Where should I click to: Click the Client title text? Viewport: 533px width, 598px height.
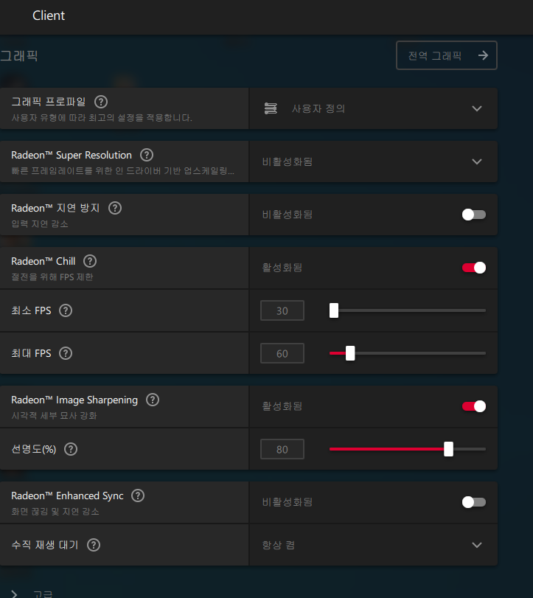coord(49,15)
